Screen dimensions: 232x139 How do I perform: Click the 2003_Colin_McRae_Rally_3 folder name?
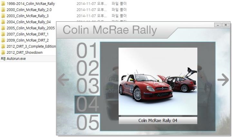point(28,16)
